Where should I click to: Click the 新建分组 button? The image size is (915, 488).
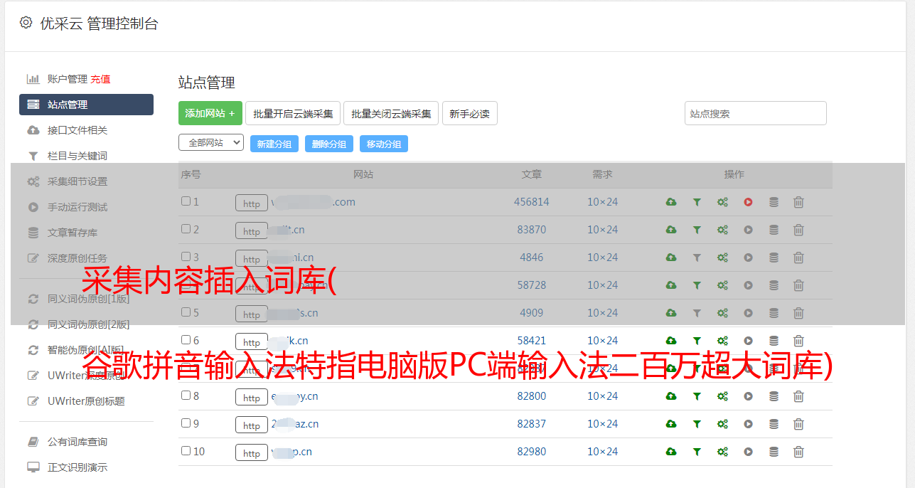[x=274, y=144]
